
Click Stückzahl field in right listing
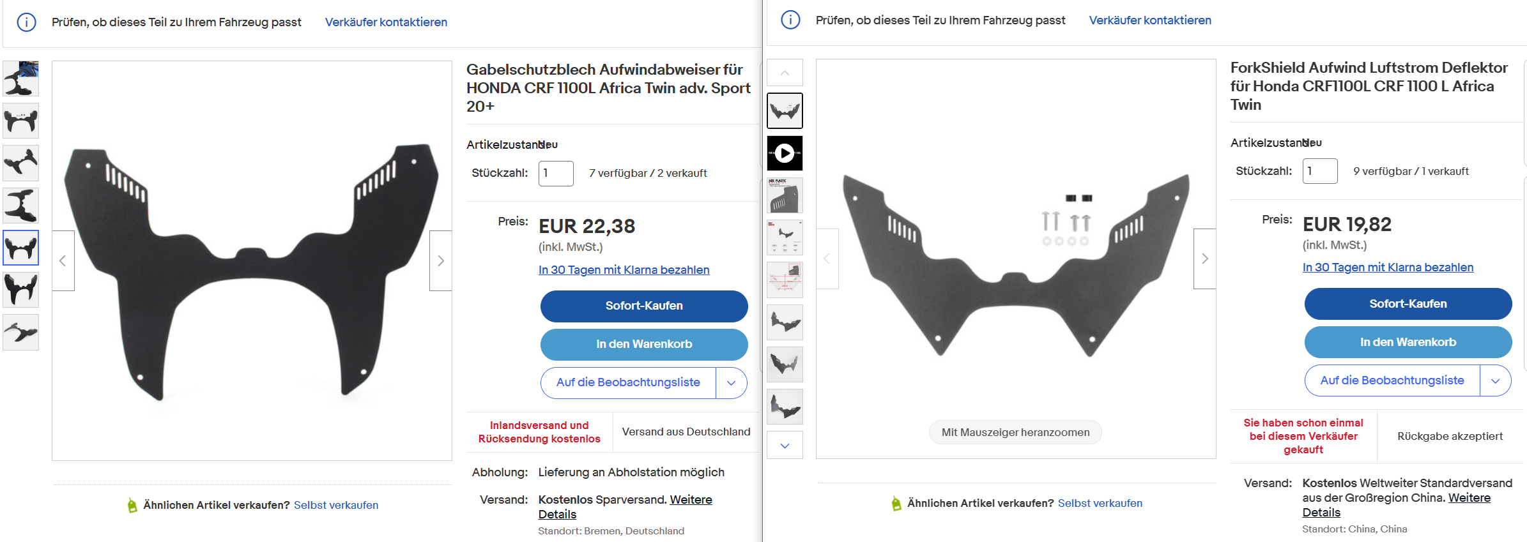click(x=1319, y=171)
